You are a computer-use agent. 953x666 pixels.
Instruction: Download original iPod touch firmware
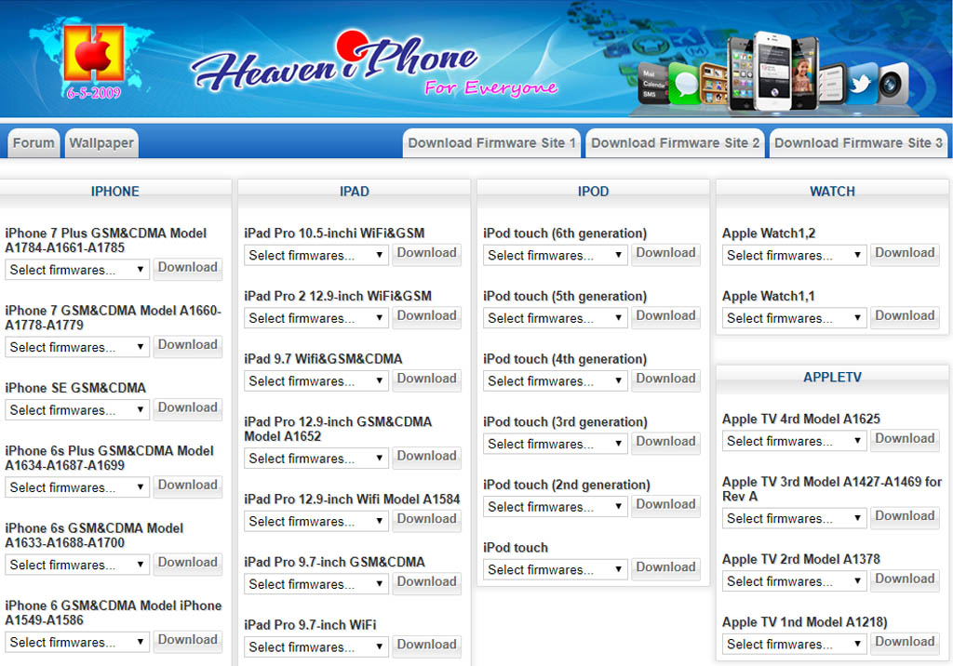tap(665, 568)
